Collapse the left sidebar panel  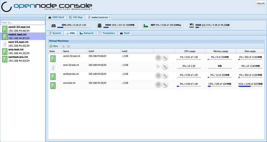[x=43, y=17]
